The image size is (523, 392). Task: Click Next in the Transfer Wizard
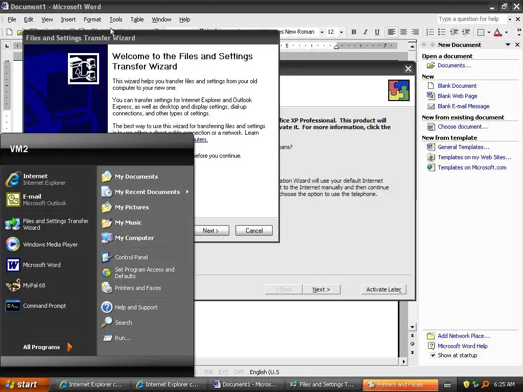click(211, 230)
